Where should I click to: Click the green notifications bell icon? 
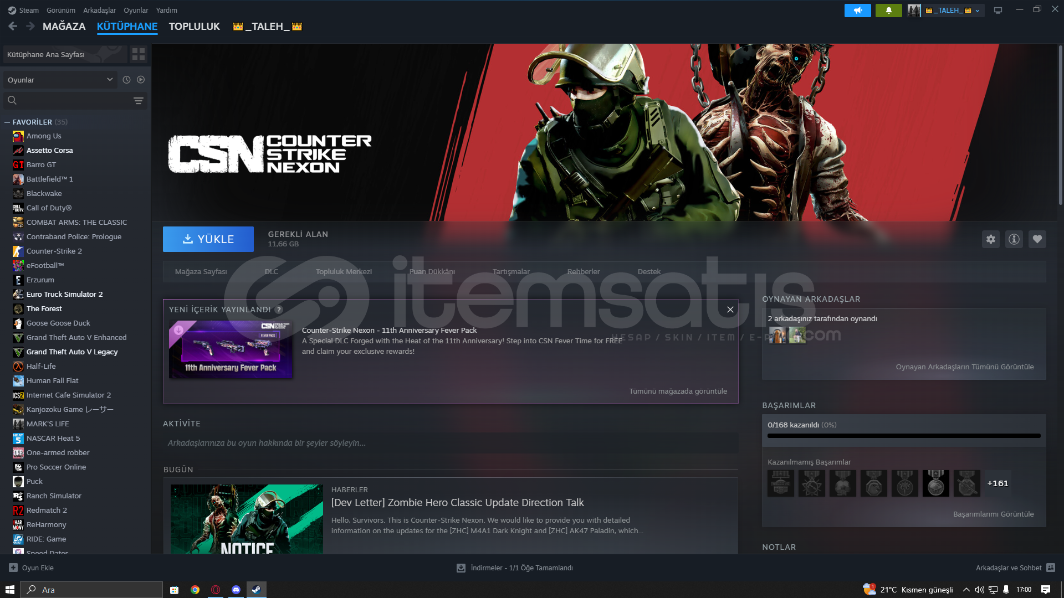(889, 11)
